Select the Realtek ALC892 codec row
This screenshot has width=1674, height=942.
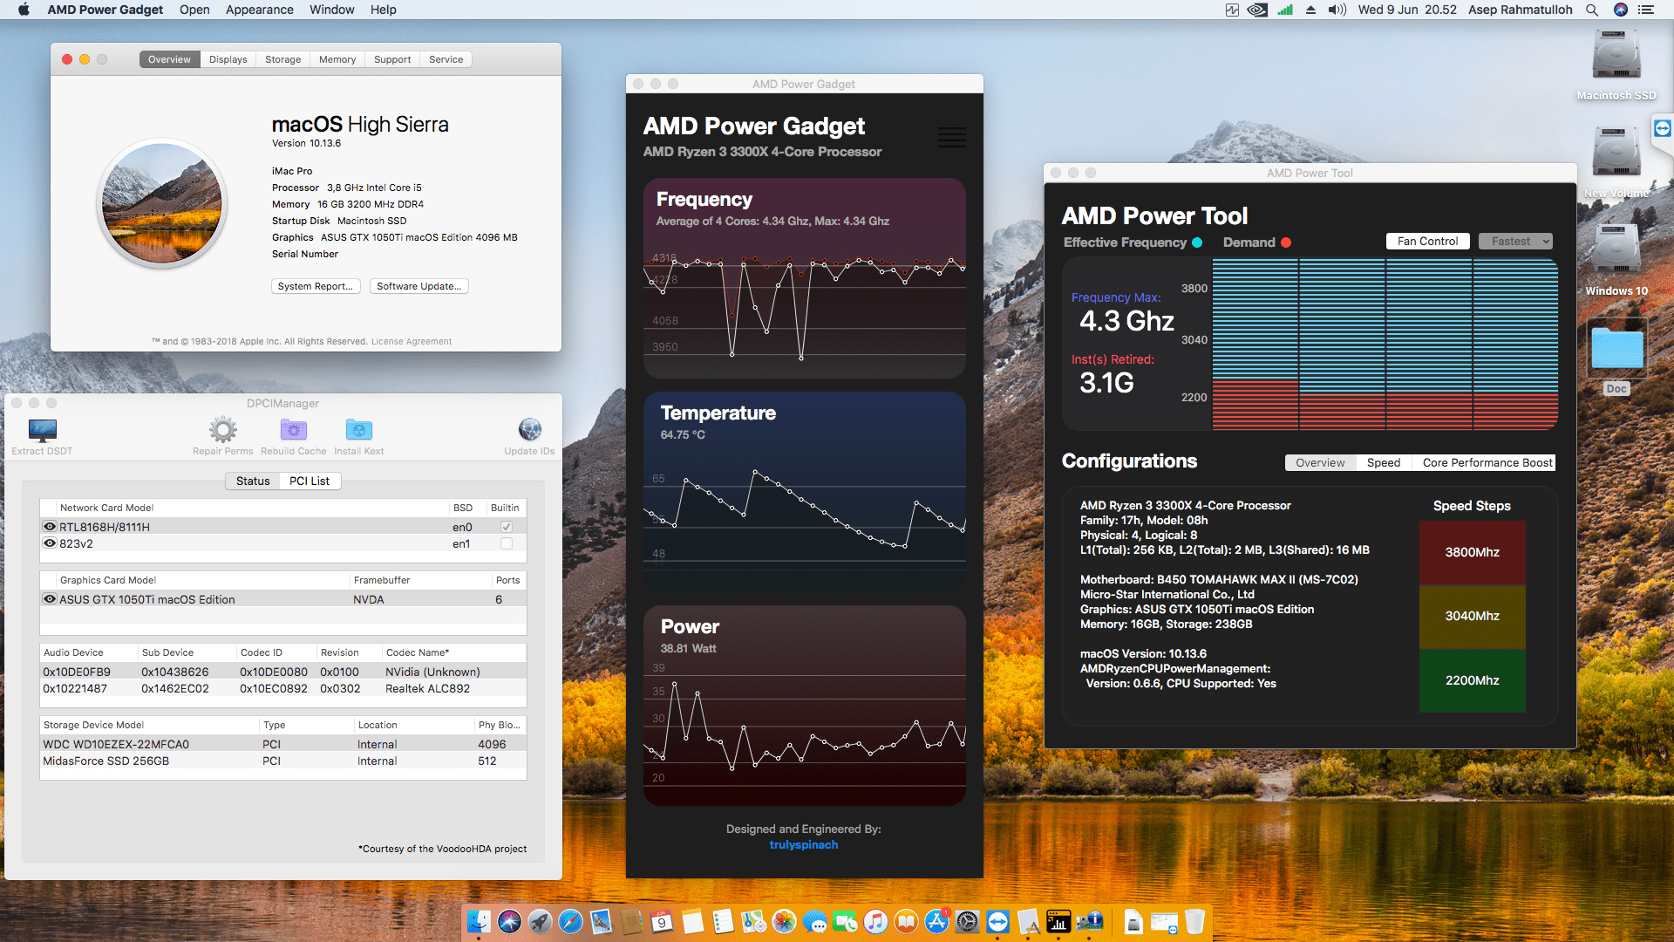click(x=282, y=688)
